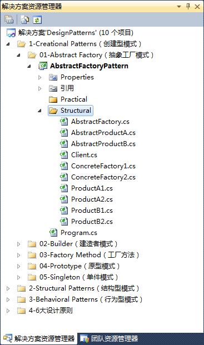
Task: Close the Solution Explorer panel
Action: 197,7
